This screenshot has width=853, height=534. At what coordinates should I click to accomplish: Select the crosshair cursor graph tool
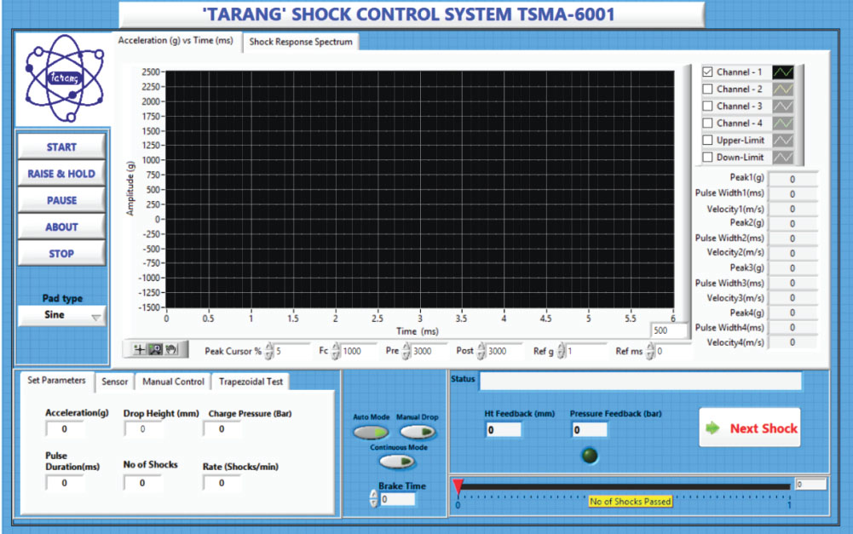[x=139, y=350]
